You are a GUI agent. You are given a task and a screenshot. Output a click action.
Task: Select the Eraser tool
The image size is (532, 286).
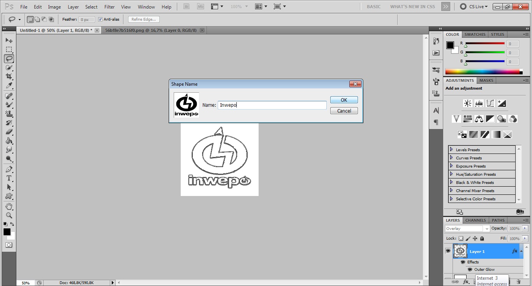9,132
